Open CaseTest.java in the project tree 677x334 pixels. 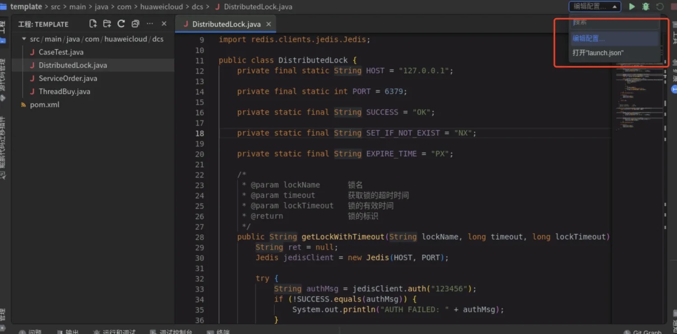[x=61, y=52]
